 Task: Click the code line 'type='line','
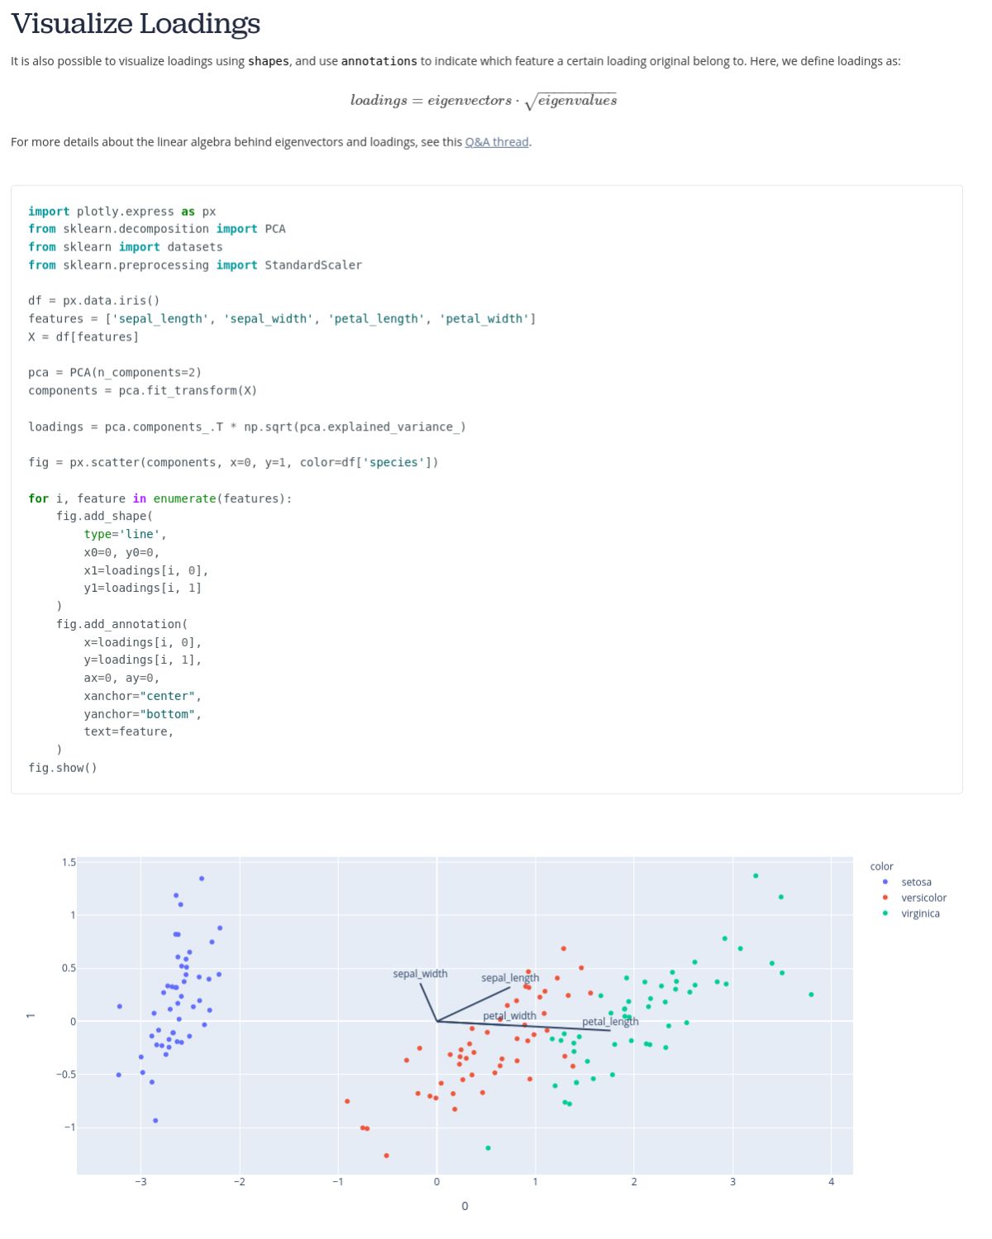tap(125, 535)
